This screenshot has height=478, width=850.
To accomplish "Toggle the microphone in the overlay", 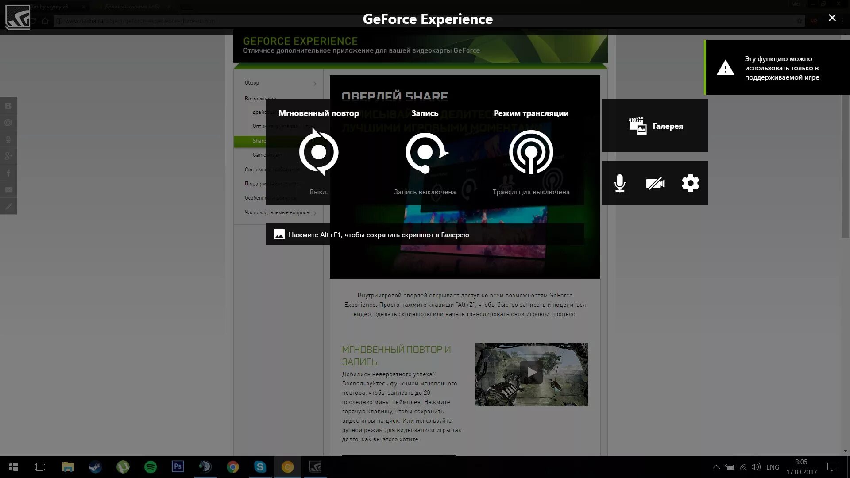I will click(x=620, y=183).
